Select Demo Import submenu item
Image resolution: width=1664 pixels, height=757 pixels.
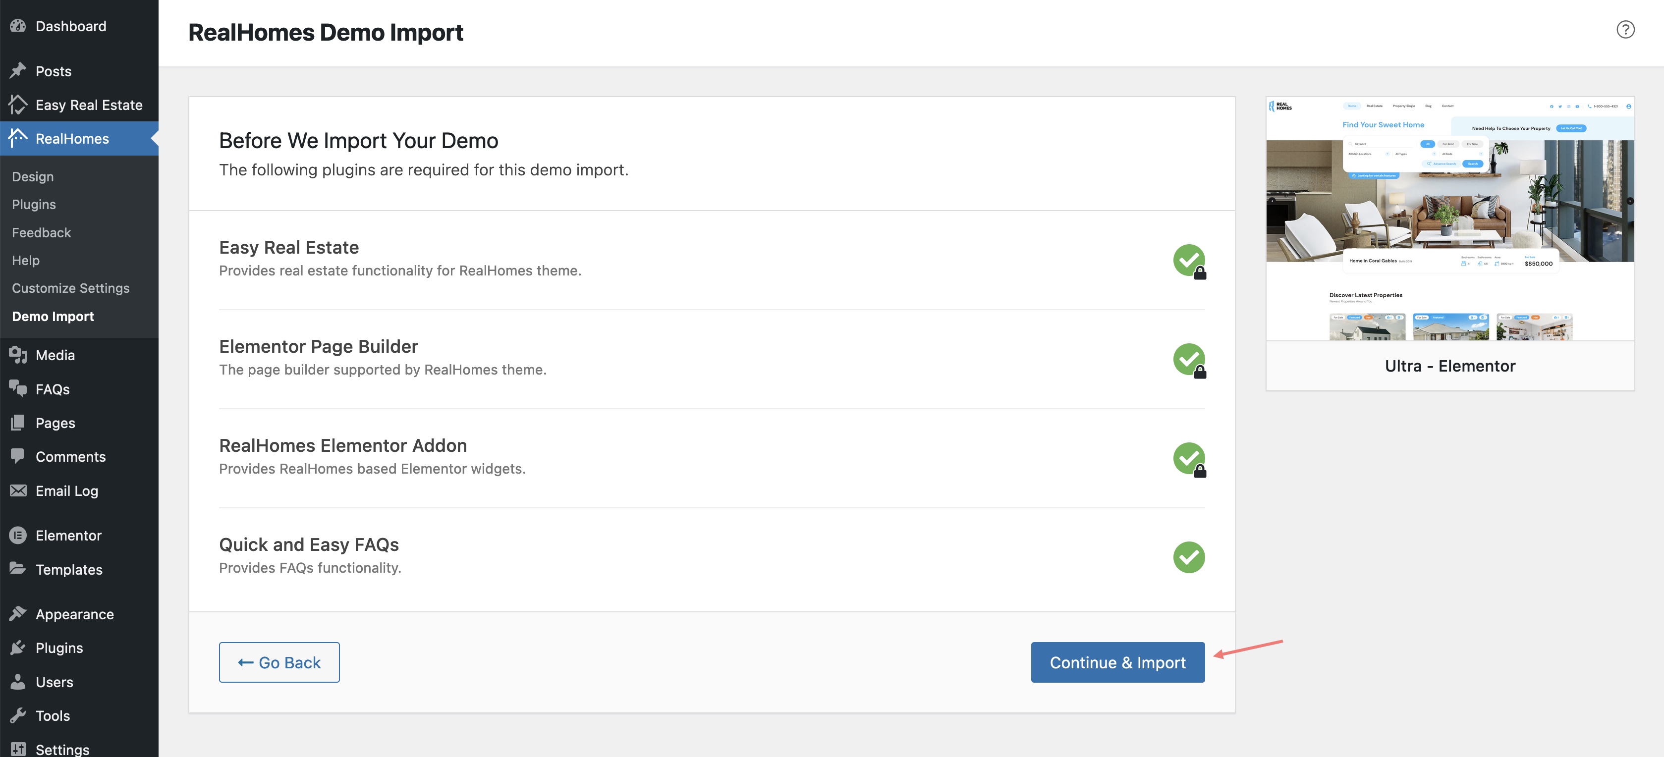[x=53, y=317]
